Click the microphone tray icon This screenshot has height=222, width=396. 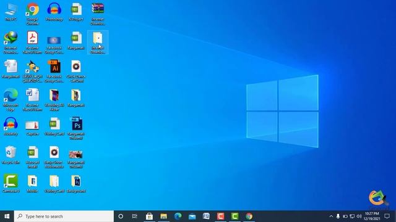coord(338,216)
